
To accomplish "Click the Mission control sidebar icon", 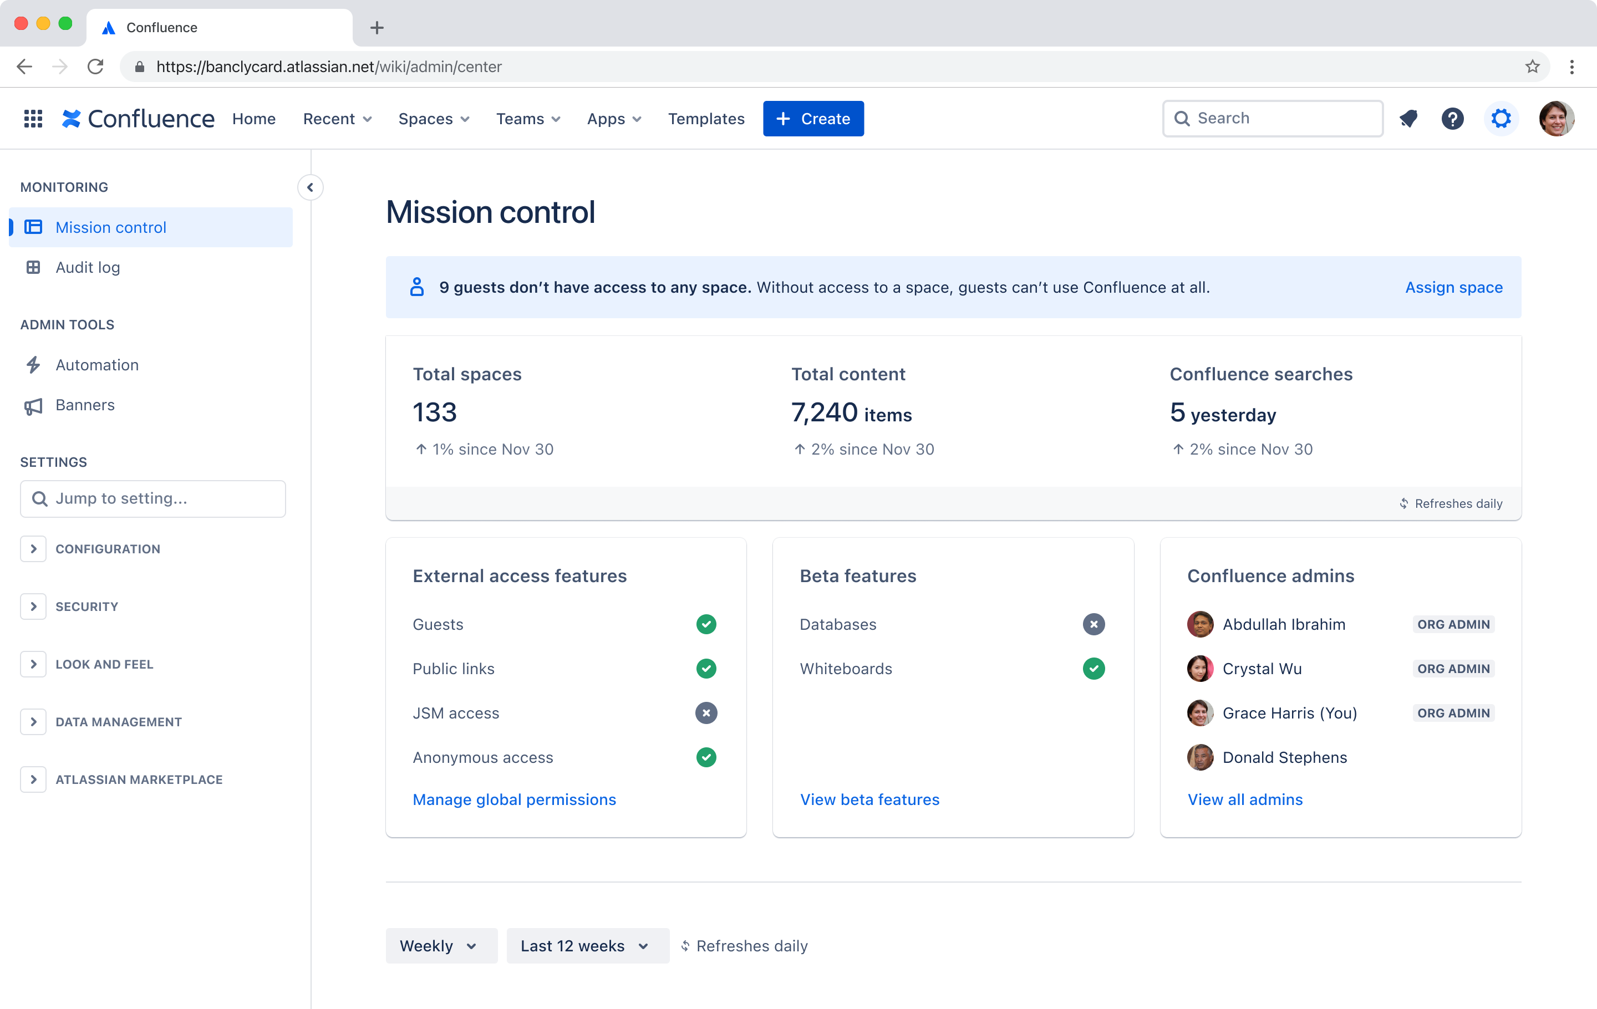I will click(33, 227).
